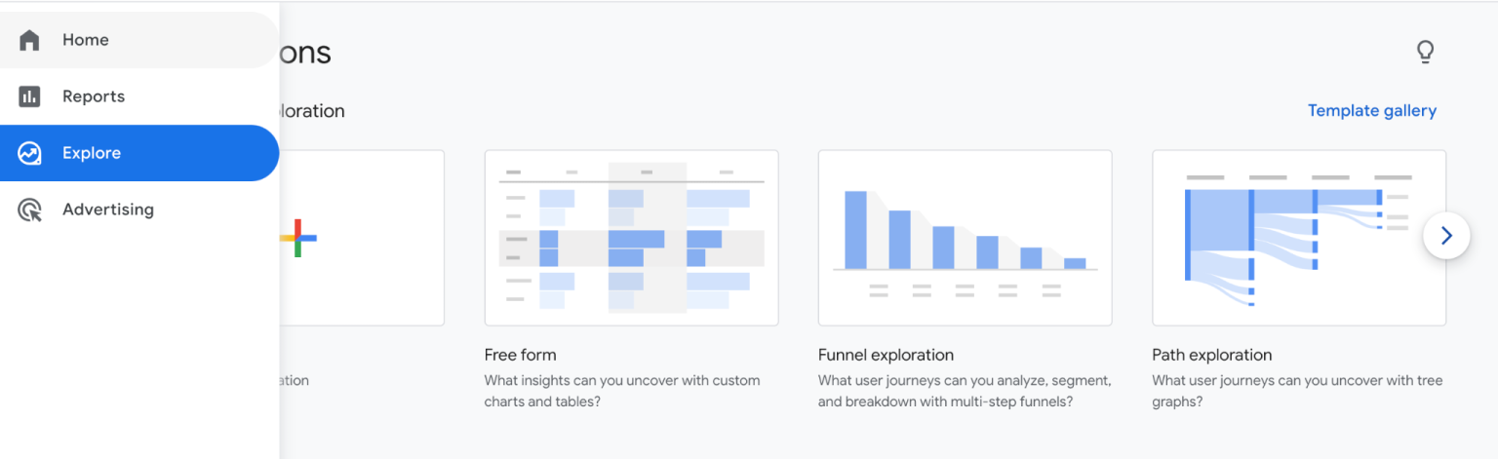
Task: Open the Funnel exploration chart thumbnail
Action: point(965,238)
